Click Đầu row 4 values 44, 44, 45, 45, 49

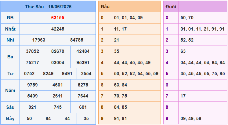coord(132,63)
